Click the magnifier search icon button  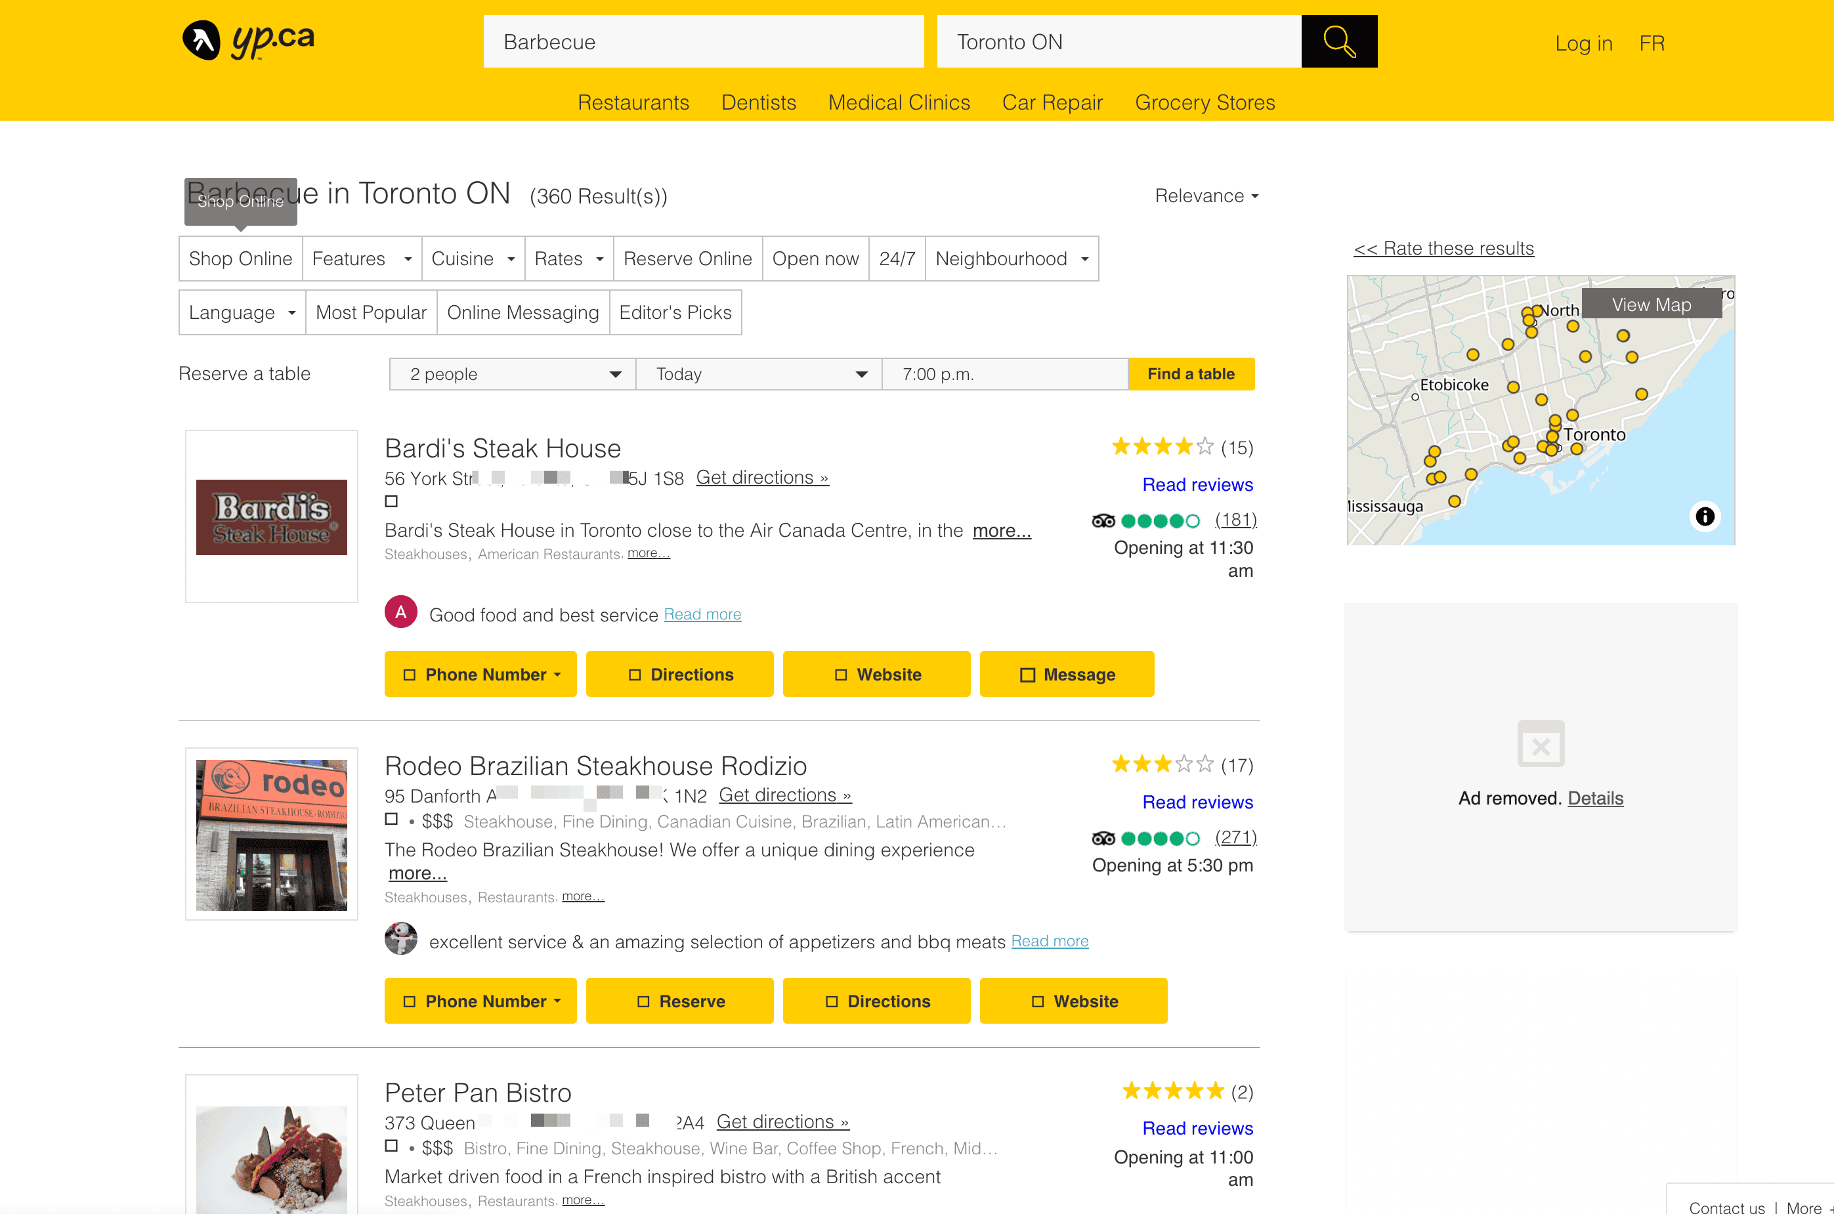point(1338,42)
